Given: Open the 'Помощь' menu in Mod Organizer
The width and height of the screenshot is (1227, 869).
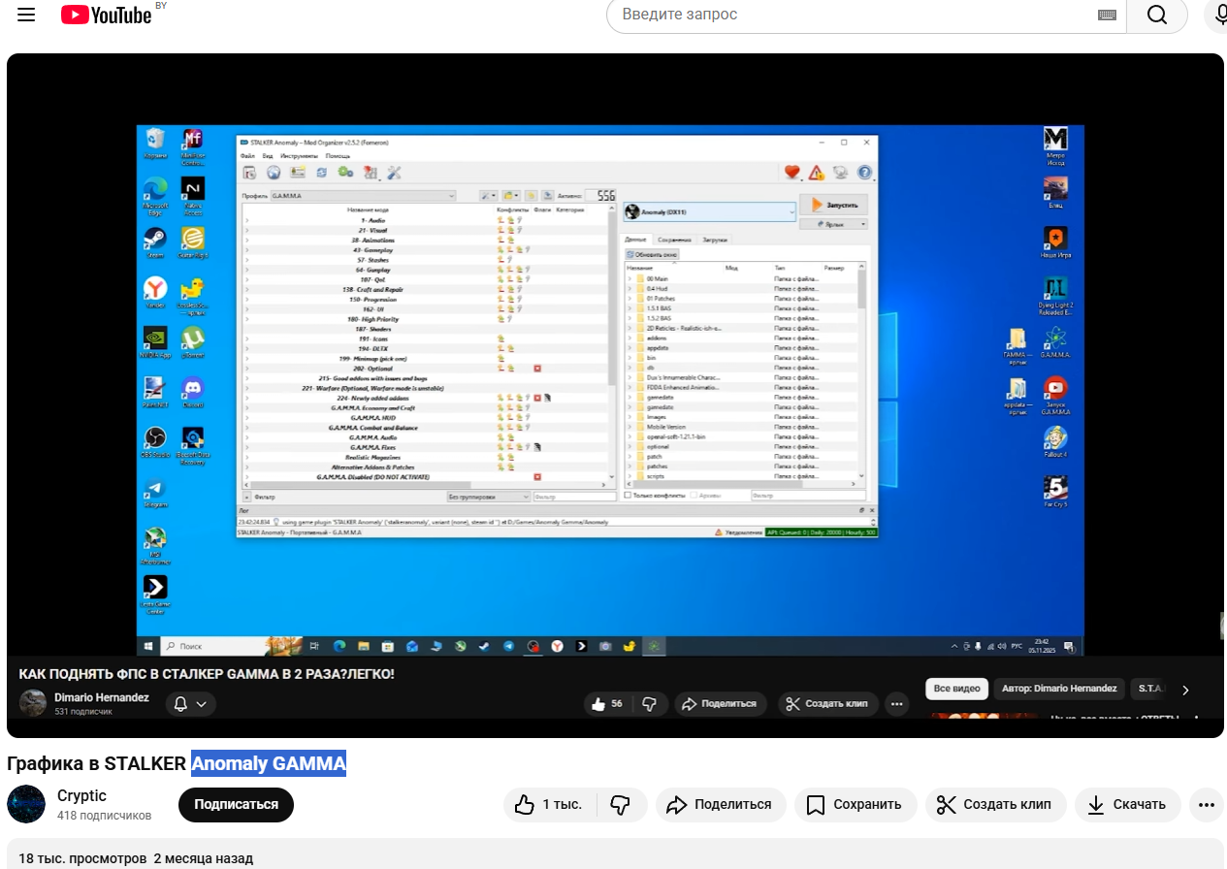Looking at the screenshot, I should (338, 156).
